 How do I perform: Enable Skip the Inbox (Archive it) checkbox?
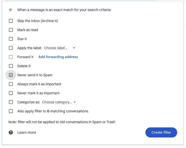tap(11, 21)
